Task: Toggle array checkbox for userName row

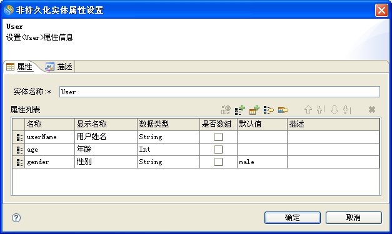Action: [218, 137]
